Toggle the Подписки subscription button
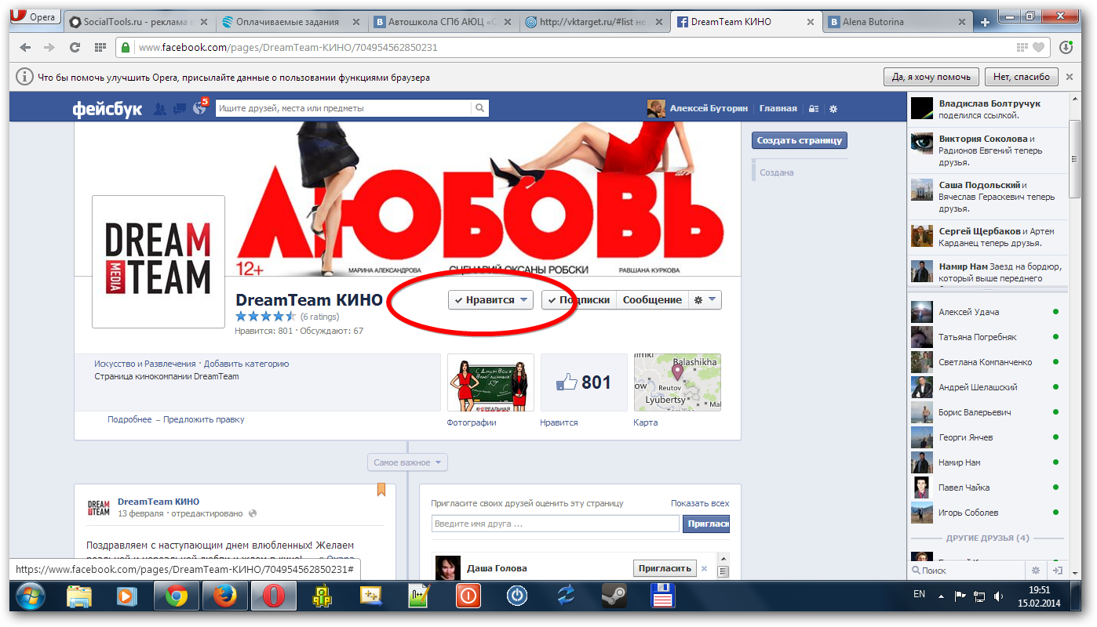This screenshot has height=627, width=1097. click(x=578, y=299)
